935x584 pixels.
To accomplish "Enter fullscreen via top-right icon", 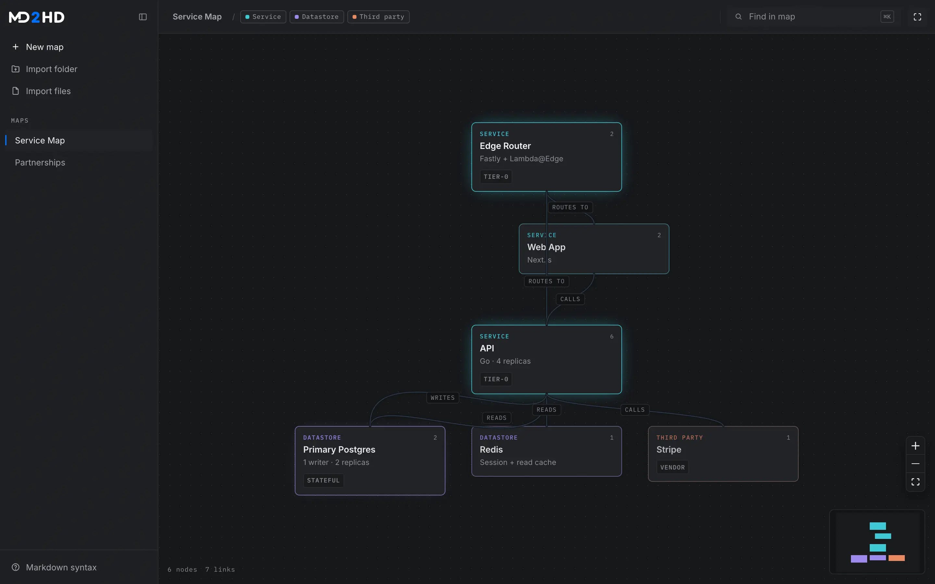I will point(917,17).
